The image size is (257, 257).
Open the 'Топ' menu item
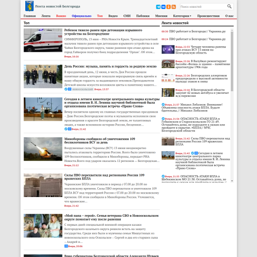coord(100,16)
